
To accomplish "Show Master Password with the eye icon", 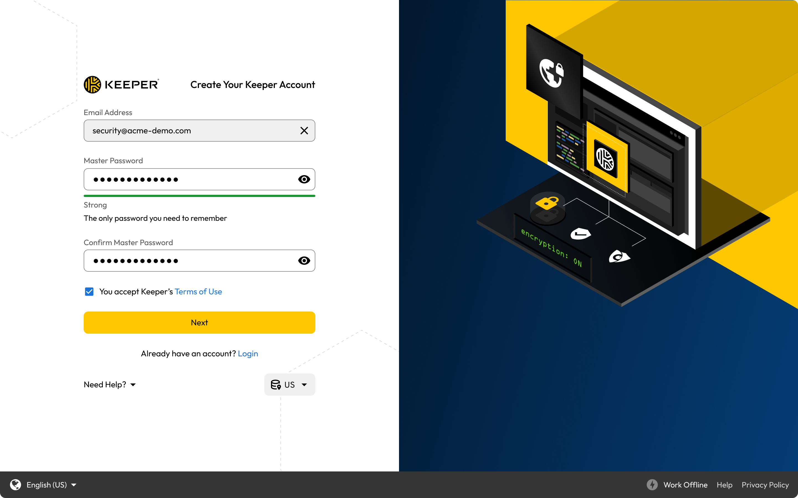I will (304, 179).
